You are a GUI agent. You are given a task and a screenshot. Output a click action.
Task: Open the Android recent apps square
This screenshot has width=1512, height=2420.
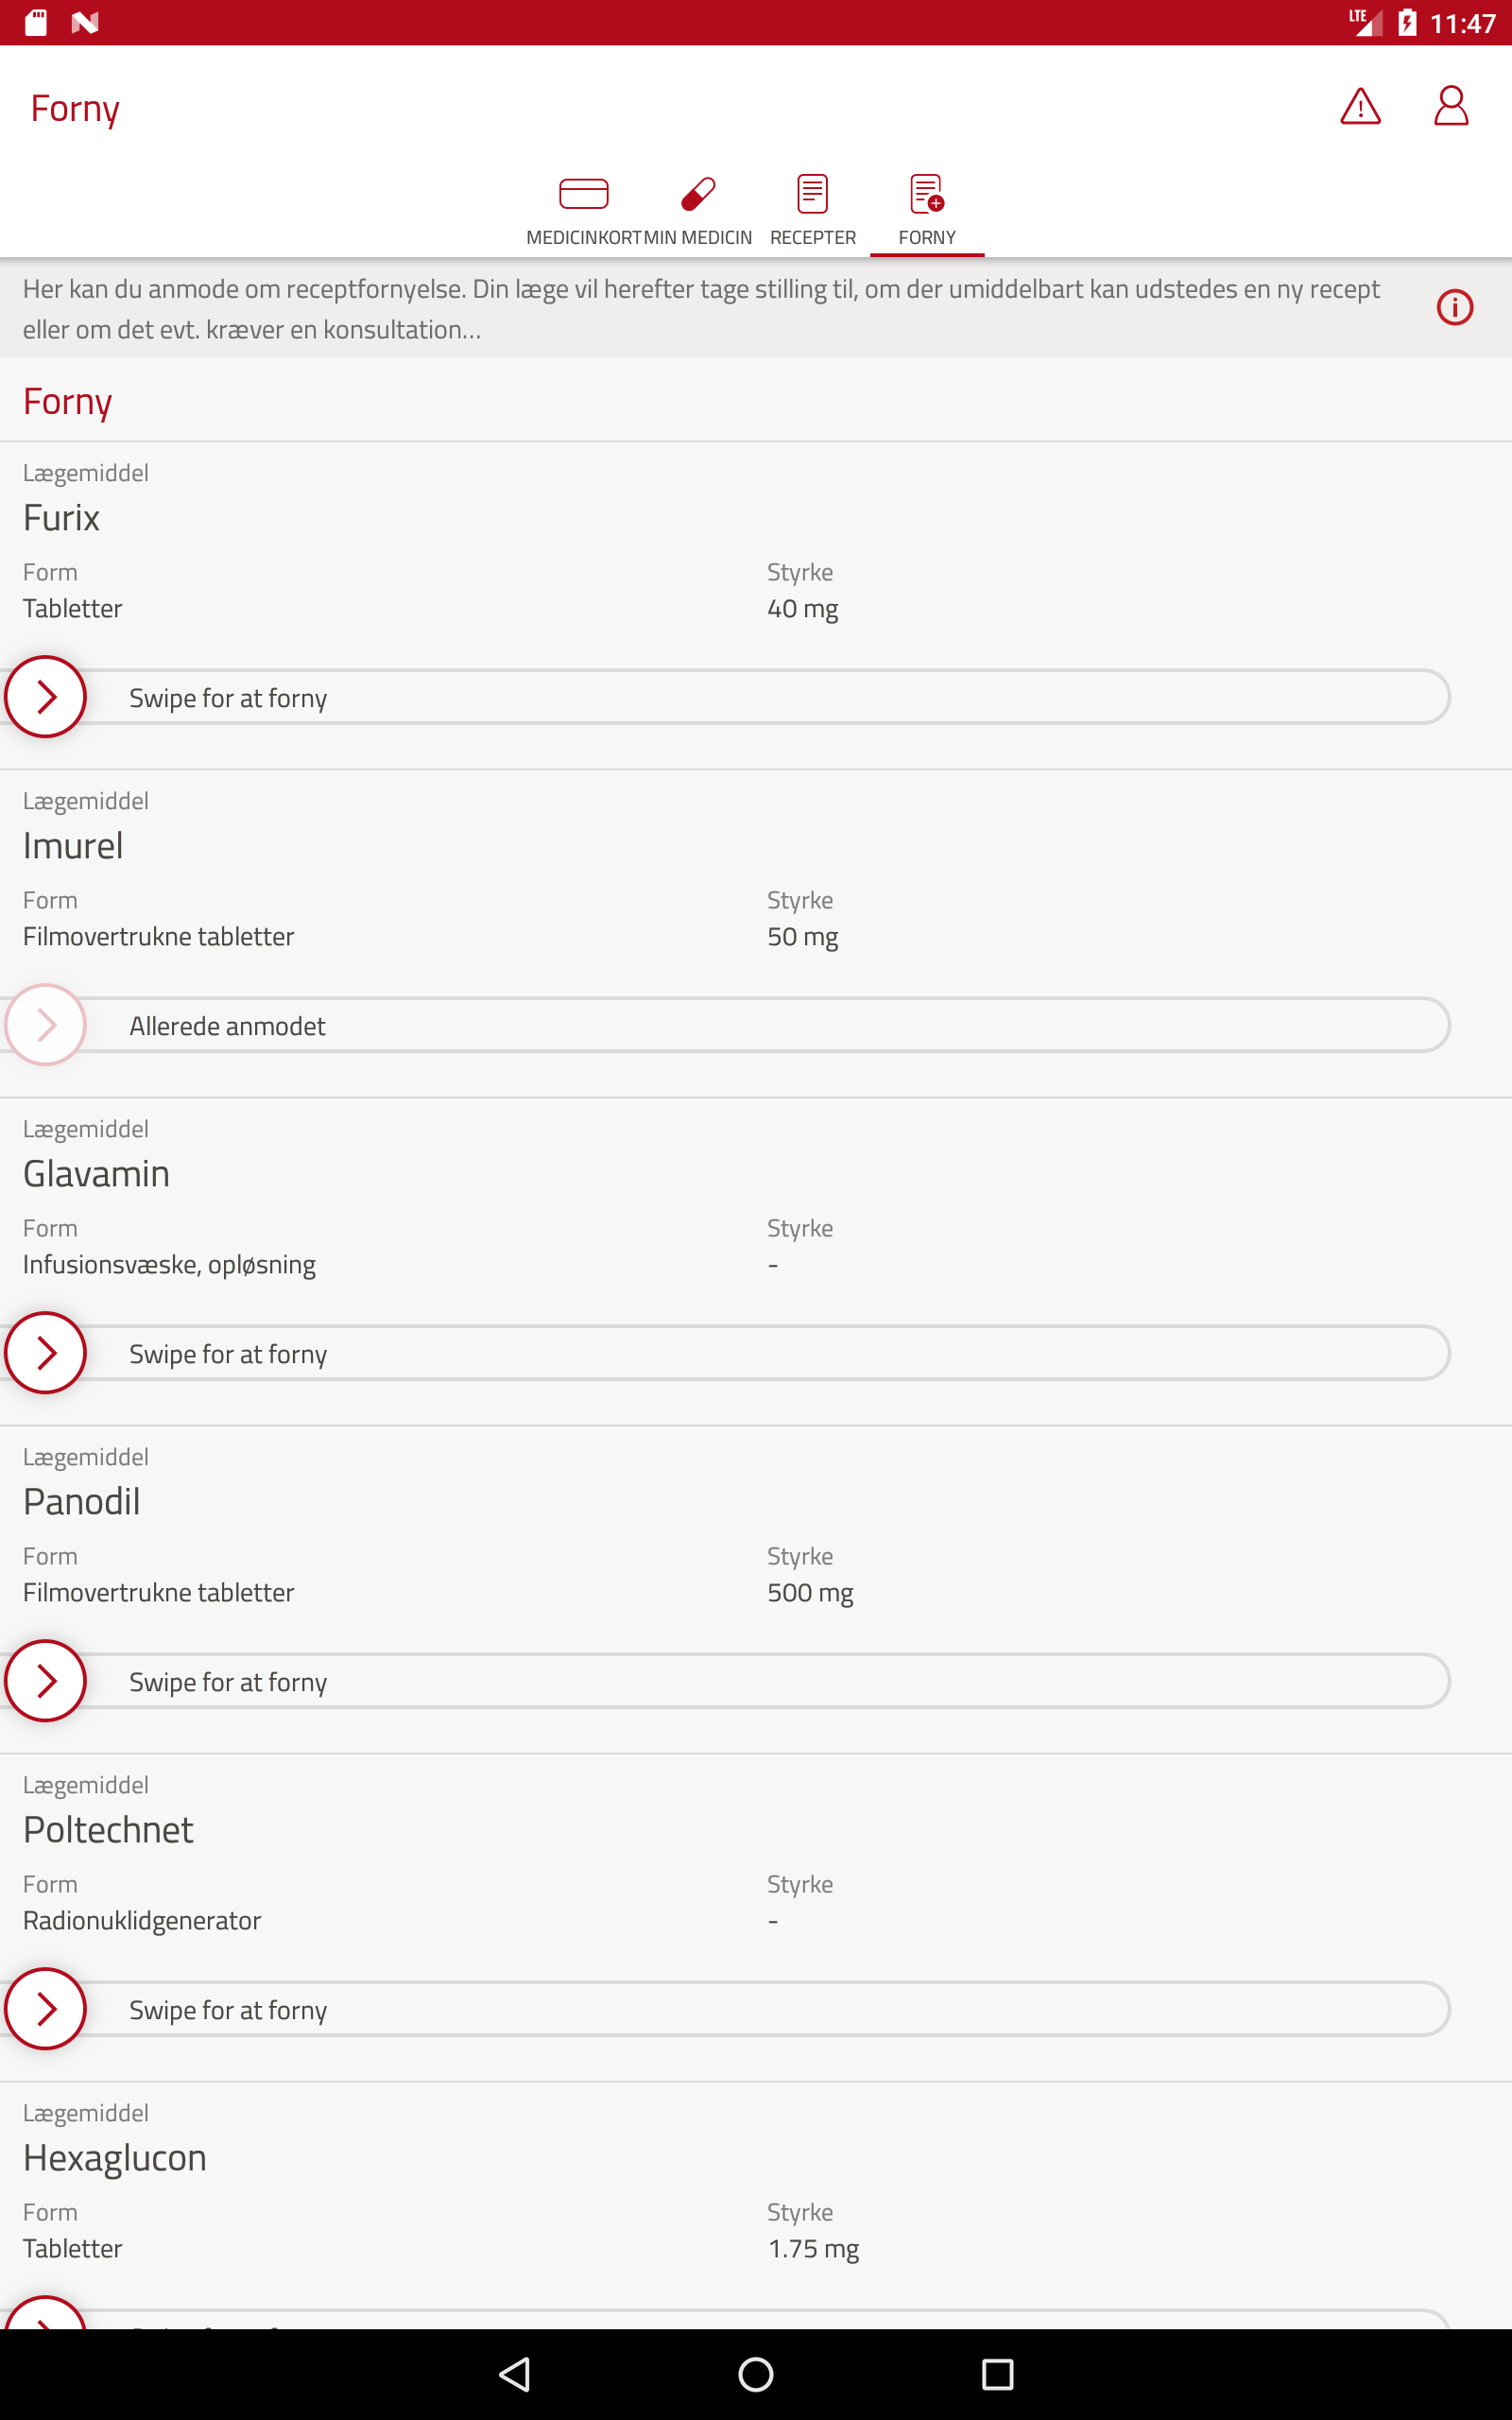coord(997,2373)
